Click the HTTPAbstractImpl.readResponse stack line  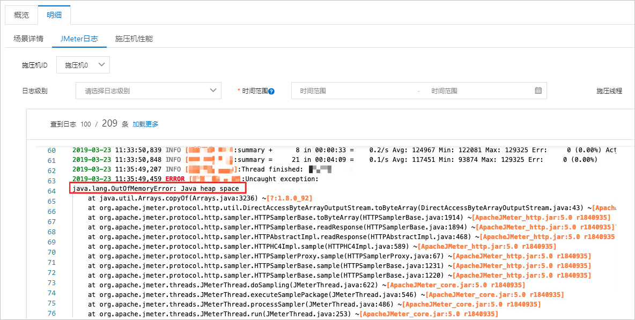(351, 237)
